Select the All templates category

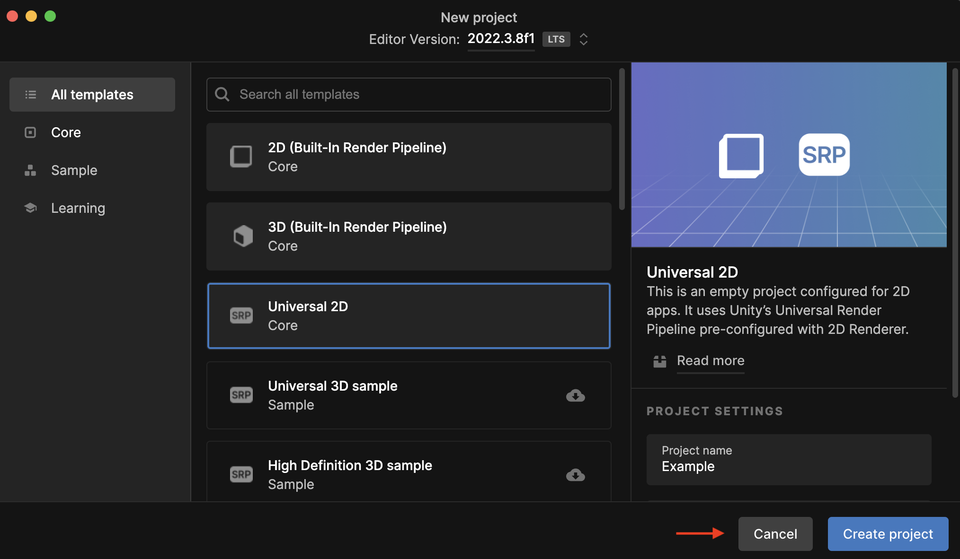(92, 95)
